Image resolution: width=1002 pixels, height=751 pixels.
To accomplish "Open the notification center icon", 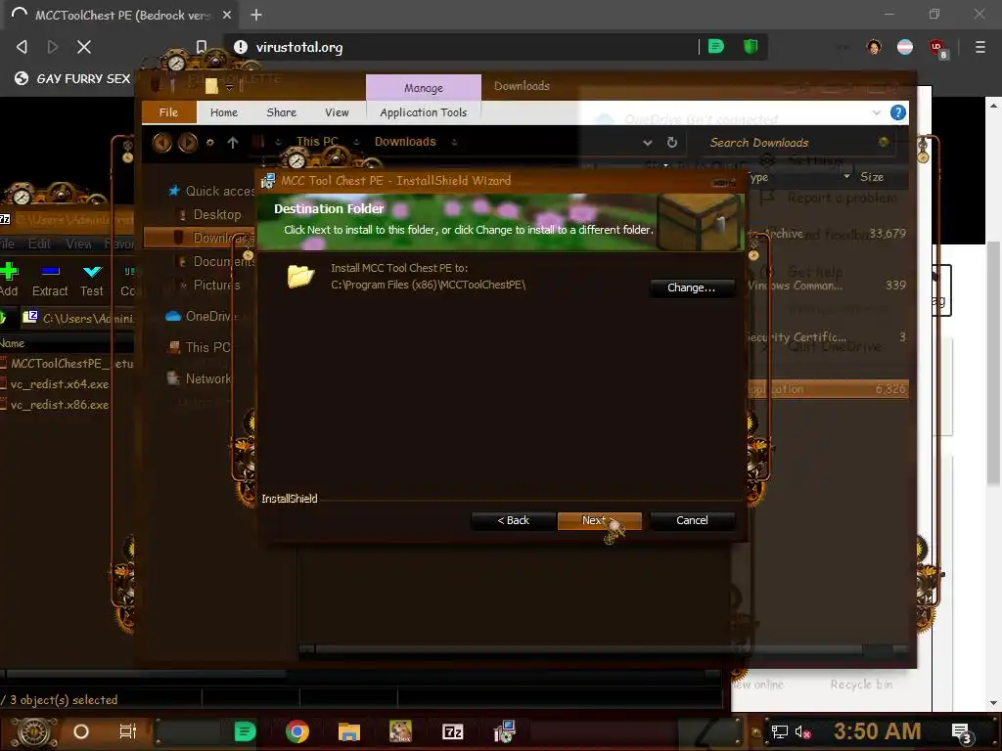I will 961,732.
